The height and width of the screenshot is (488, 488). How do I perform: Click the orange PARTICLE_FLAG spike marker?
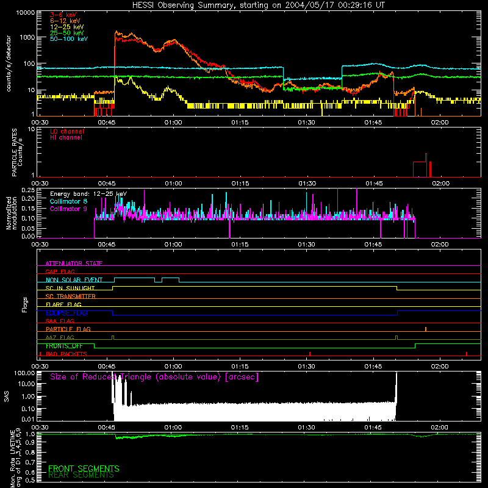click(x=426, y=329)
